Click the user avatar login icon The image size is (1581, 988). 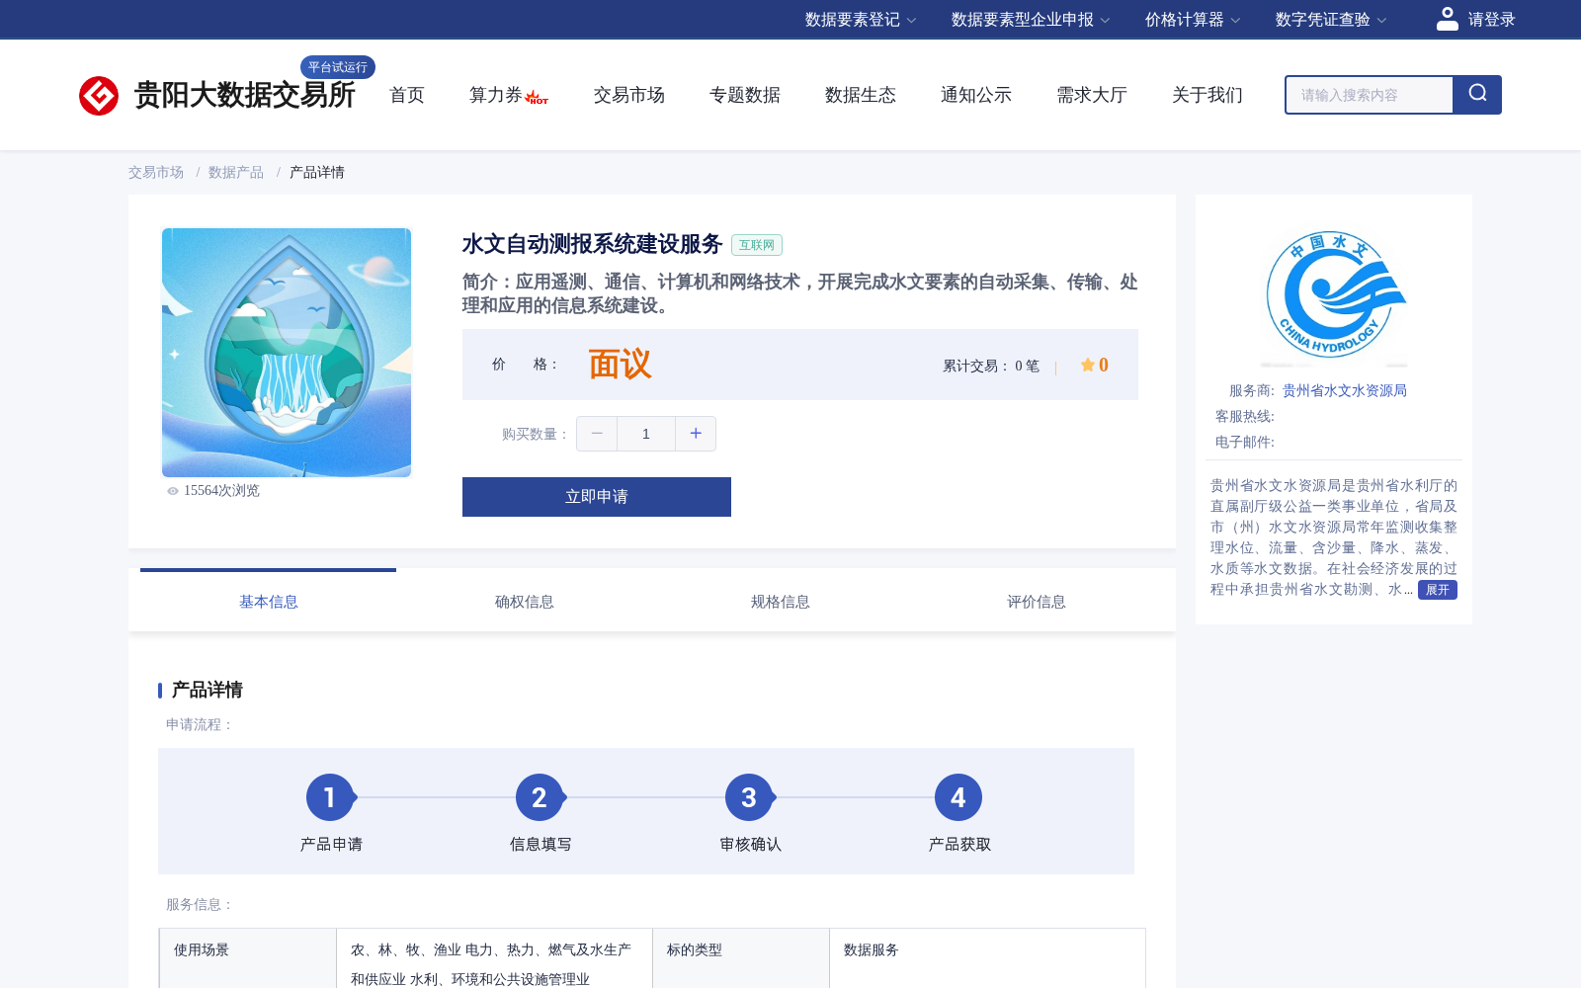click(x=1448, y=19)
